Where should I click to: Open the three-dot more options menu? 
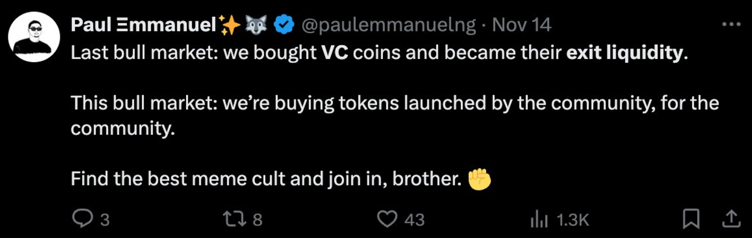coord(731,25)
